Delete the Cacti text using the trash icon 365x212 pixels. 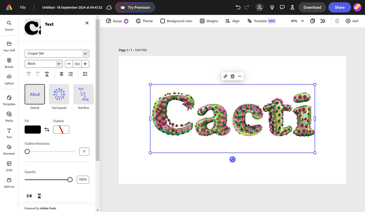(x=232, y=76)
